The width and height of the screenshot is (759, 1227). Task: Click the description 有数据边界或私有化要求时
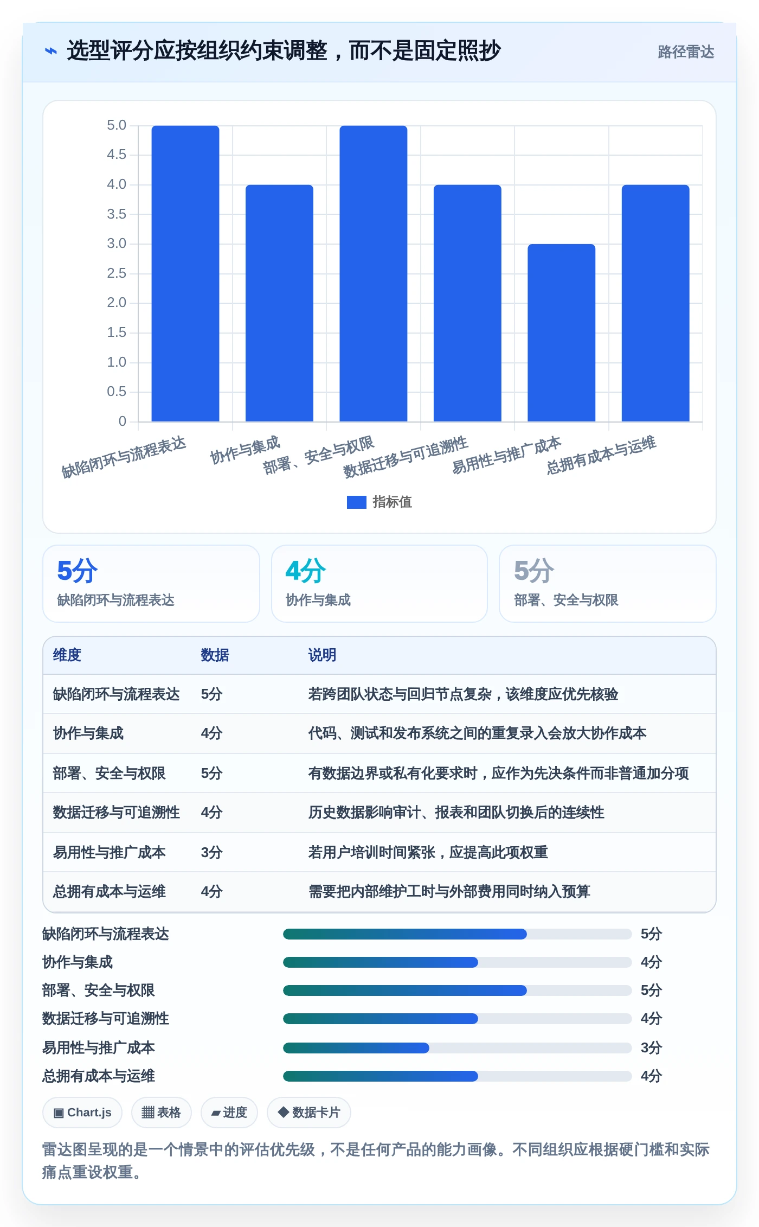pos(499,774)
